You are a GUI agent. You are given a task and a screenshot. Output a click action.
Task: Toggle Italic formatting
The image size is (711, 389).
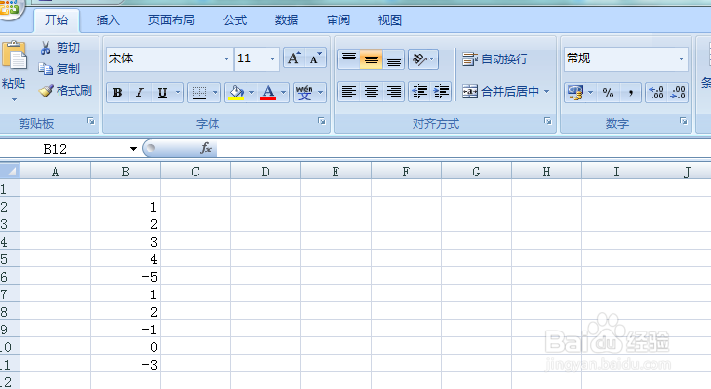click(x=139, y=93)
